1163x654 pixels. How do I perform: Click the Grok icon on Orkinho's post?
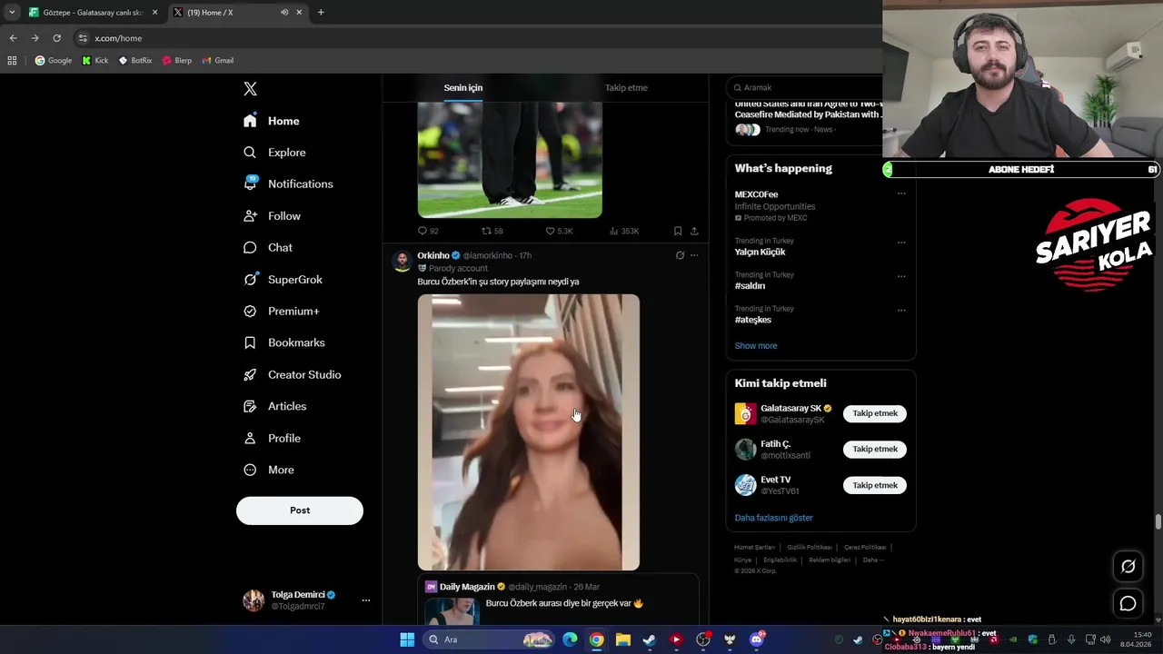(680, 255)
